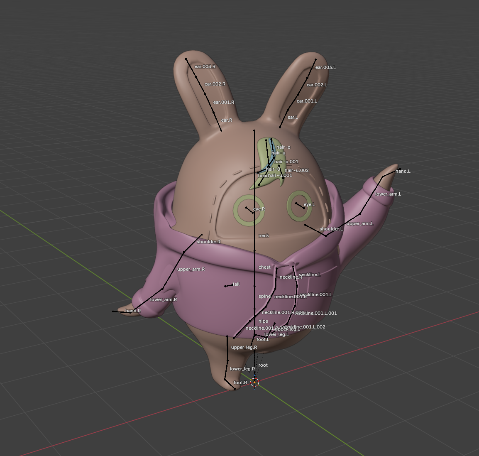The image size is (479, 456).
Task: Select the tail bone
Action: pos(228,285)
